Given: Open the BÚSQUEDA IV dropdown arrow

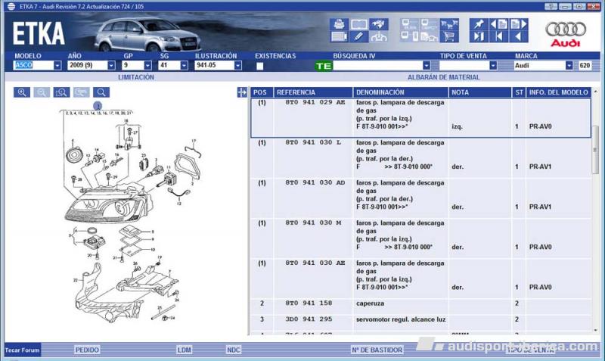Looking at the screenshot, I should click(427, 66).
